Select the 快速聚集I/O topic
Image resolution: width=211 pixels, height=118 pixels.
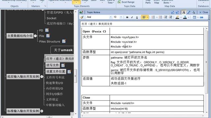pos(54,83)
